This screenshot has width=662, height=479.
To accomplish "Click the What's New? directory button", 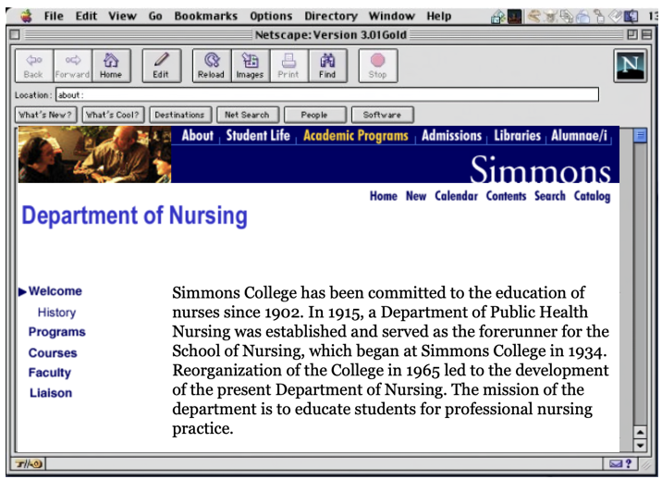I will (45, 115).
